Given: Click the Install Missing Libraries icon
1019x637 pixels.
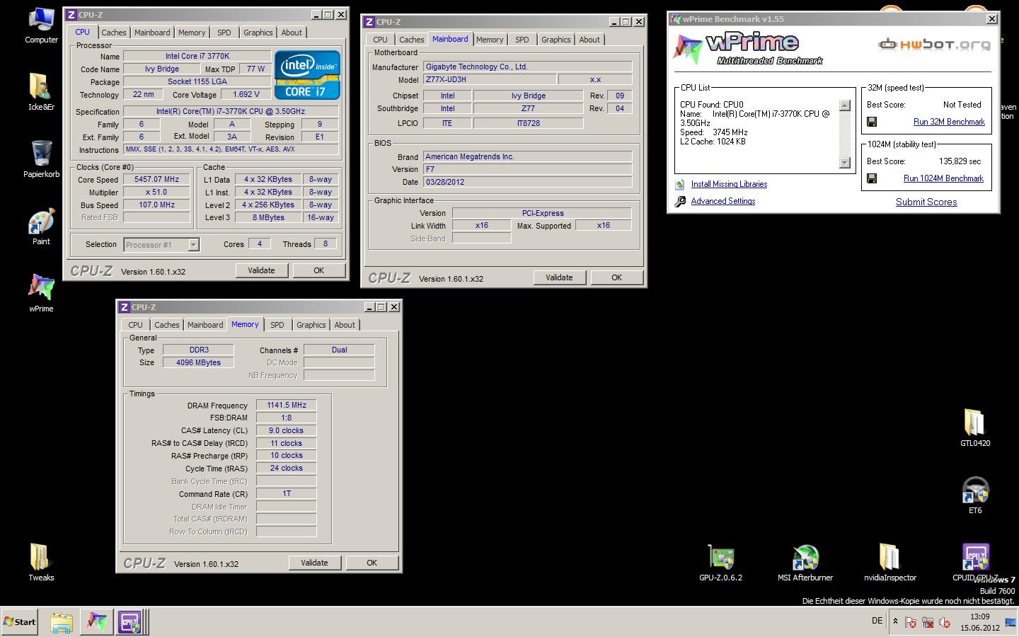Looking at the screenshot, I should coord(680,184).
